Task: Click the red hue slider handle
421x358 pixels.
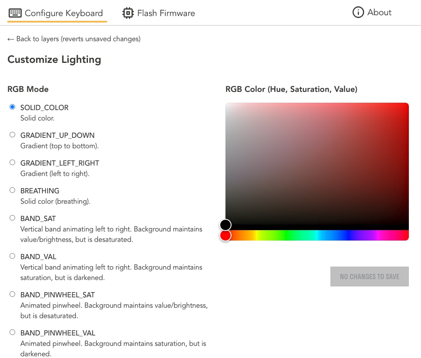Action: click(225, 235)
